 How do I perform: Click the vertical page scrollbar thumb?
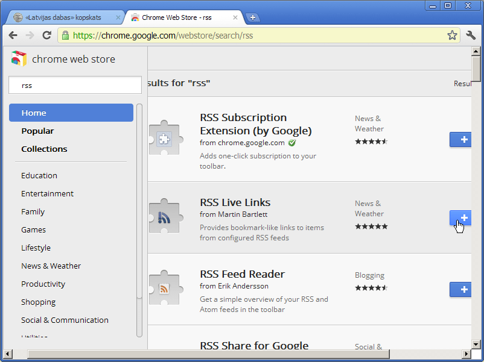click(476, 69)
